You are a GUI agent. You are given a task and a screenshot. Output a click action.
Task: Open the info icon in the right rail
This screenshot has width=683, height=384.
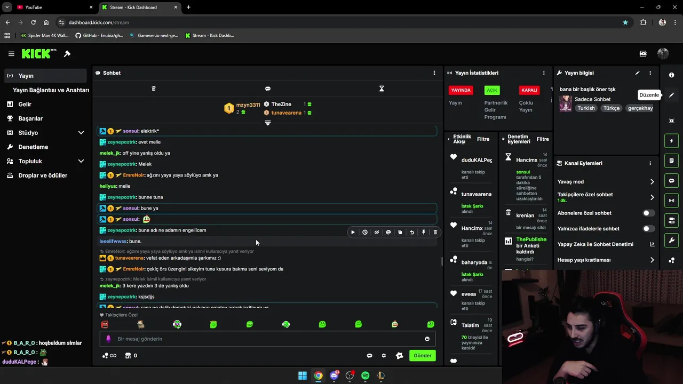coord(672,75)
